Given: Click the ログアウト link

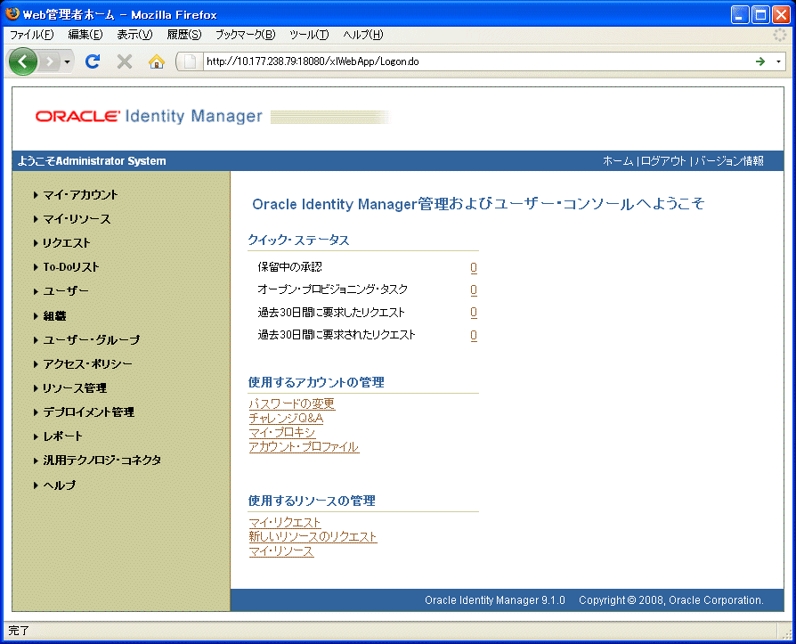Looking at the screenshot, I should tap(663, 161).
